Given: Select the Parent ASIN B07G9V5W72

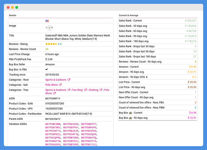Looking at the screenshot, I should 53,119.
